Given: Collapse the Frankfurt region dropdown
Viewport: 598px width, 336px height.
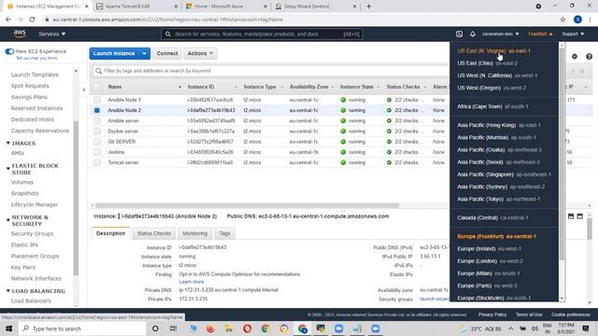Looking at the screenshot, I should 540,34.
